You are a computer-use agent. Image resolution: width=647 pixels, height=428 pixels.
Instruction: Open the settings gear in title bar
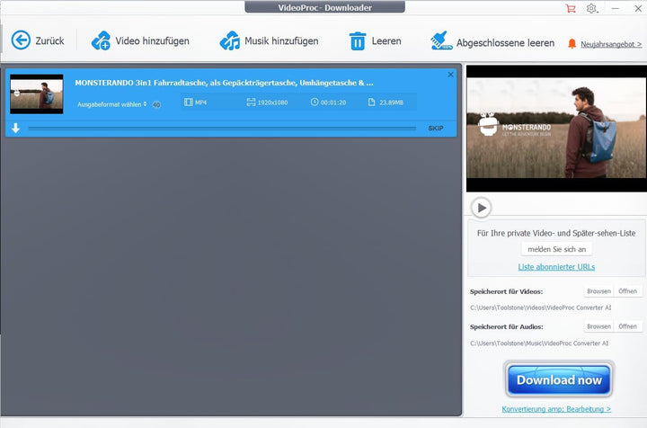point(591,8)
